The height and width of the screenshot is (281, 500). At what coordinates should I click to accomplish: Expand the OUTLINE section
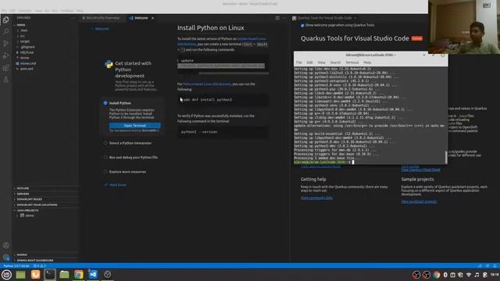23,188
